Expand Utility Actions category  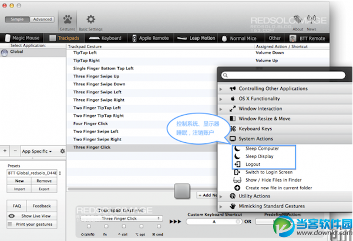(221, 197)
